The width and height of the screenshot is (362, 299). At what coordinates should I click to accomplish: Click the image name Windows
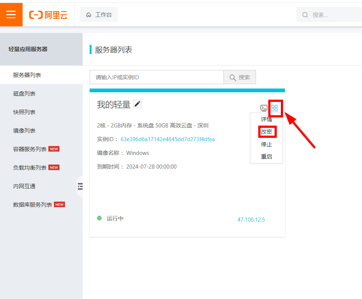click(x=137, y=153)
